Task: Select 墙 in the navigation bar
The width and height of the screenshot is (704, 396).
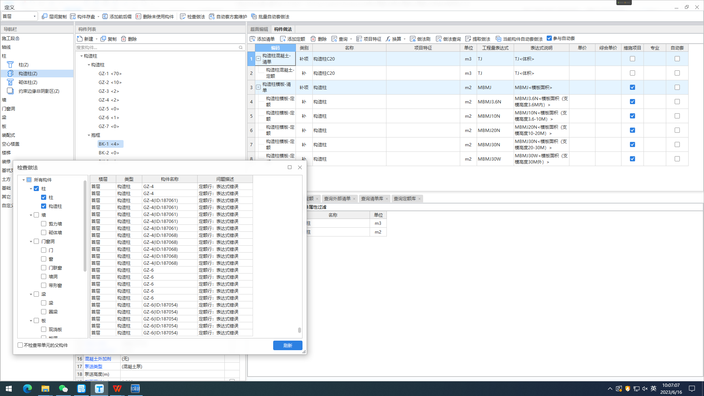Action: tap(4, 100)
